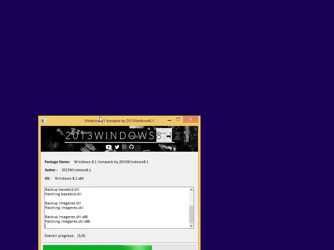Select the 'Backup imageres.dll x86' log line
Image resolution: width=334 pixels, height=250 pixels.
(x=66, y=217)
